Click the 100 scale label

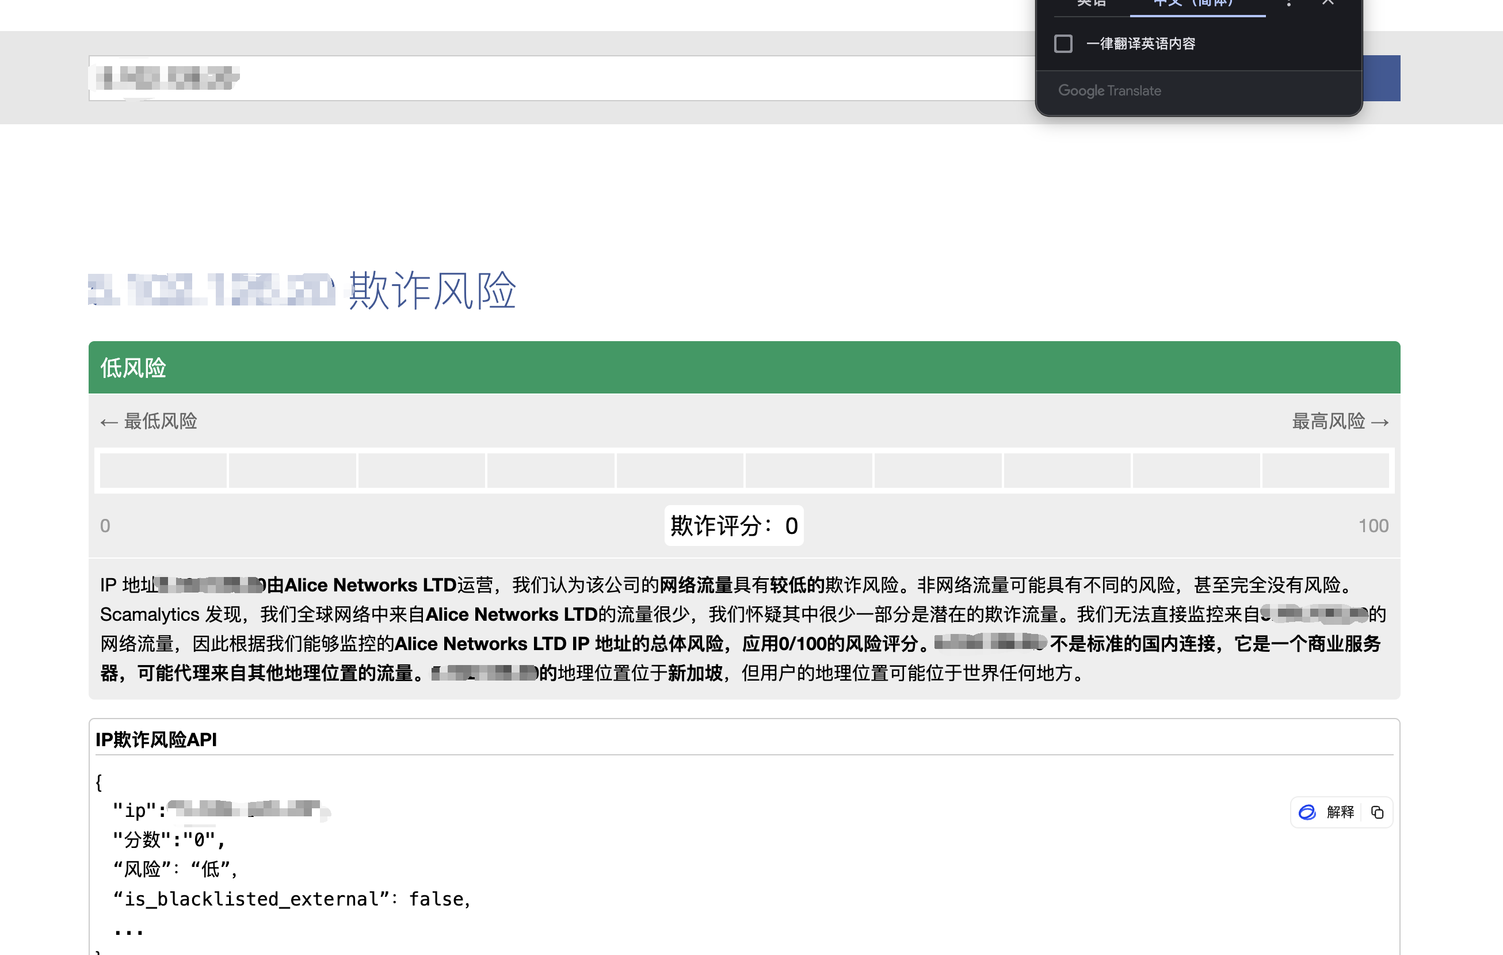[x=1373, y=526]
